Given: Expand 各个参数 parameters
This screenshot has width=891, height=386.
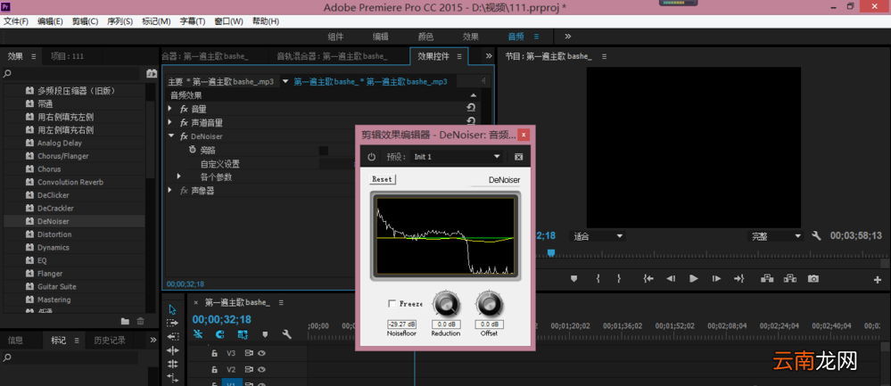Looking at the screenshot, I should (x=178, y=177).
